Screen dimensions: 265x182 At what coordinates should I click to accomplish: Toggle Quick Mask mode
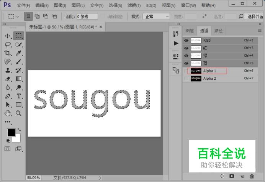click(7, 149)
